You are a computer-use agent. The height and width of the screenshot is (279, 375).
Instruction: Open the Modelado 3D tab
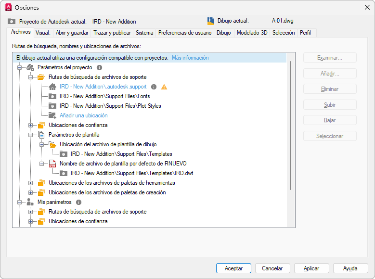(252, 33)
